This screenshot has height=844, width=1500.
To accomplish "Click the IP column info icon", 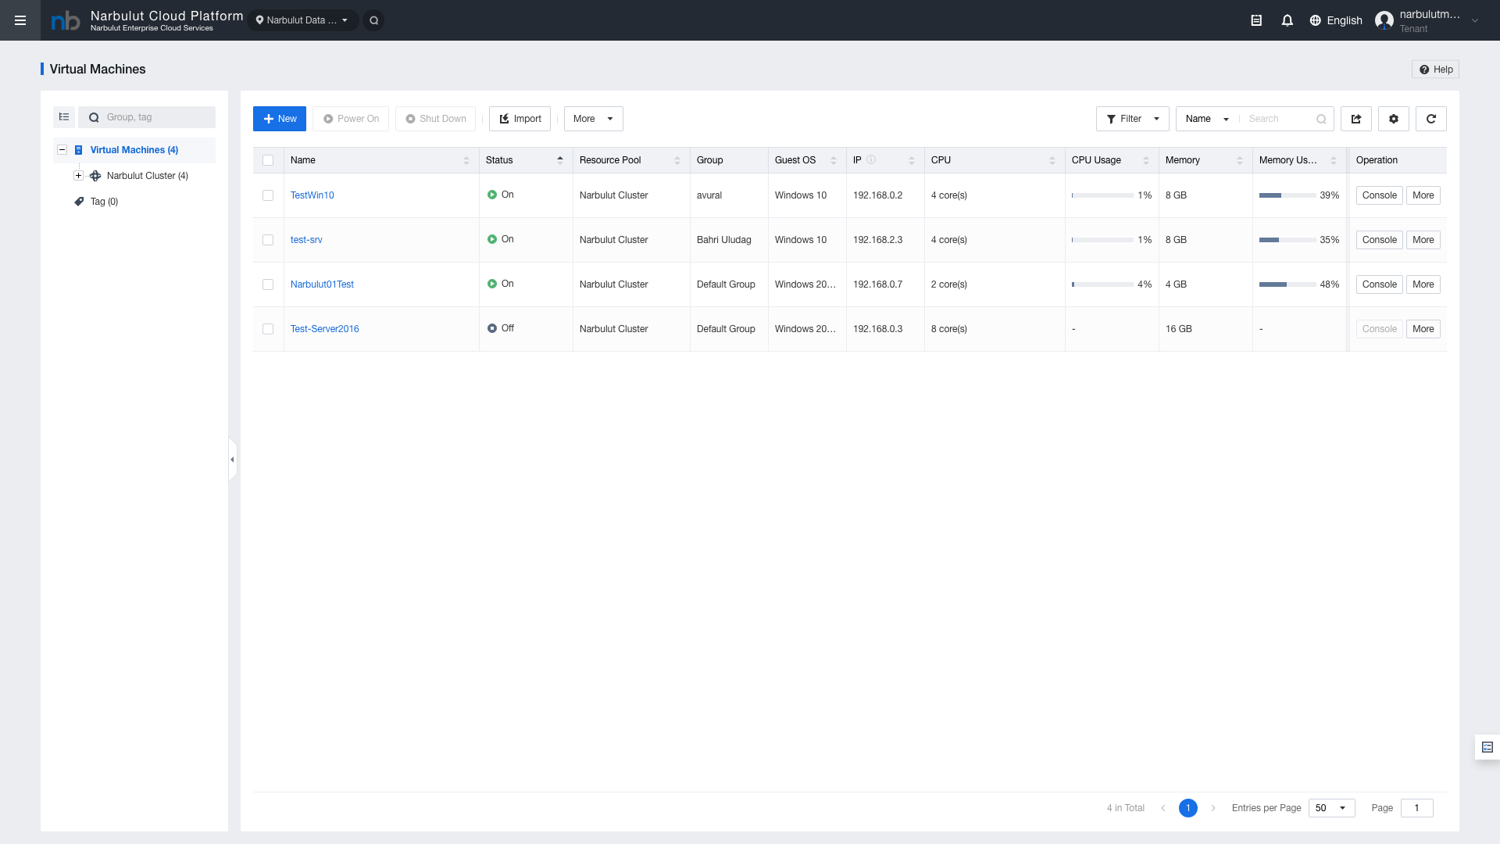I will 871,159.
